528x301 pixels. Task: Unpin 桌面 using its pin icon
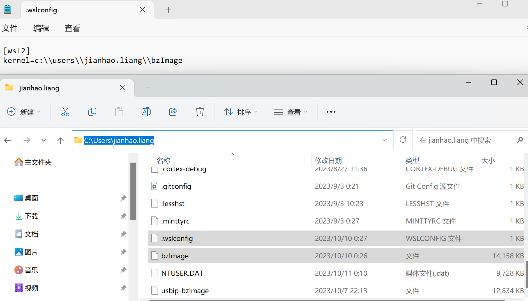click(x=123, y=198)
